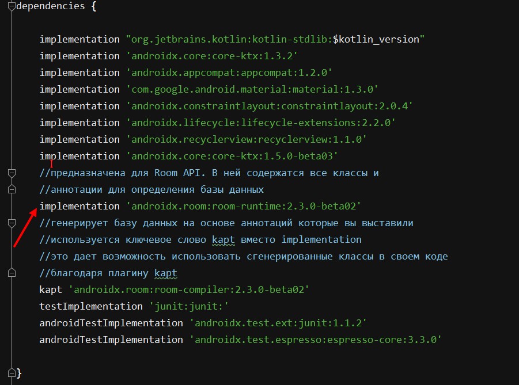Toggle fold marker at благодаря плагину kapt line

tap(12, 273)
